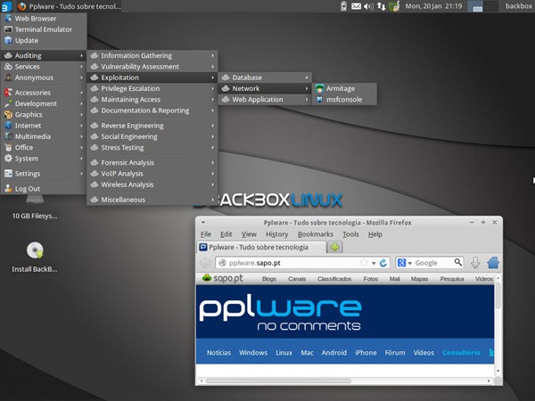Click the sapo.pt logo in the page bar

point(223,278)
